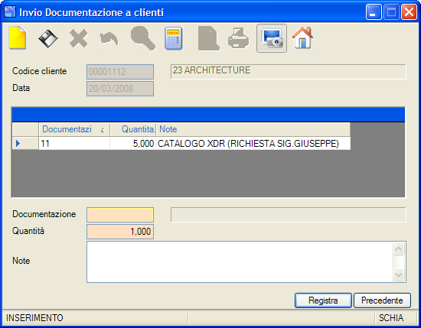The width and height of the screenshot is (421, 328).
Task: Click the yellow new document icon
Action: coord(18,38)
